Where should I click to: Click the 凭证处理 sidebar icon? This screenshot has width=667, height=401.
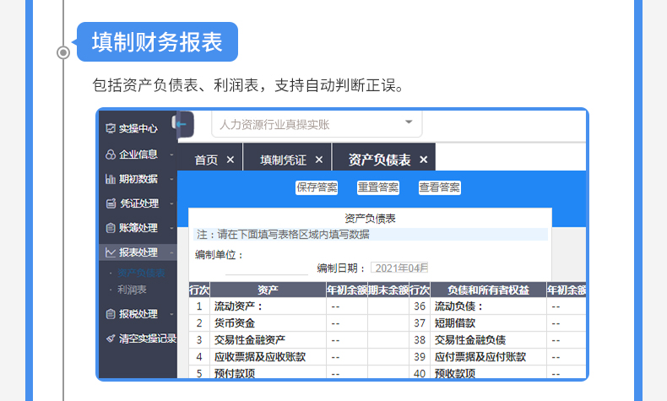[111, 203]
